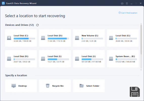Refresh the Devices and Drives list
144x101 pixels.
(x=37, y=25)
